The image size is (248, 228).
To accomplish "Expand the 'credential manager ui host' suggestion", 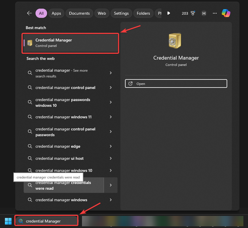I will pyautogui.click(x=111, y=158).
